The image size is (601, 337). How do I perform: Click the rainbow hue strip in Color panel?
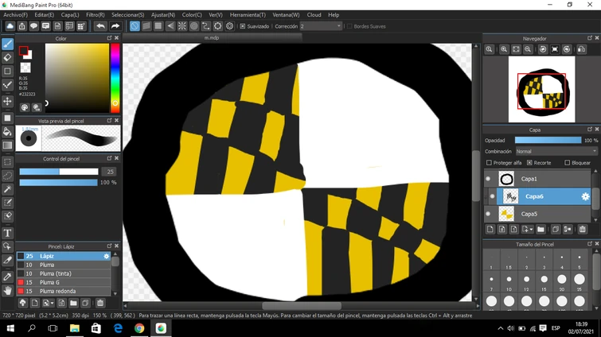point(115,74)
